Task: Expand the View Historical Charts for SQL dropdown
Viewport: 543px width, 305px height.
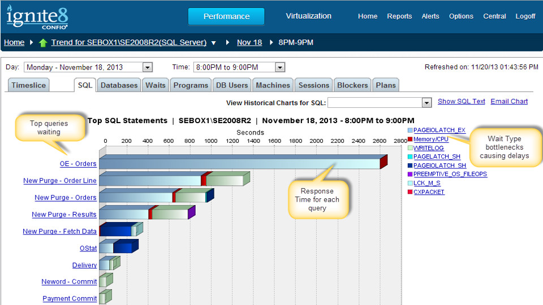Action: click(x=426, y=103)
